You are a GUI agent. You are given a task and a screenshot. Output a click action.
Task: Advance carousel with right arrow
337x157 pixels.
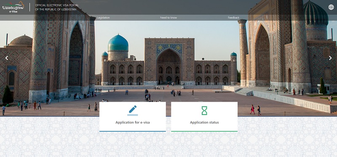pos(330,58)
